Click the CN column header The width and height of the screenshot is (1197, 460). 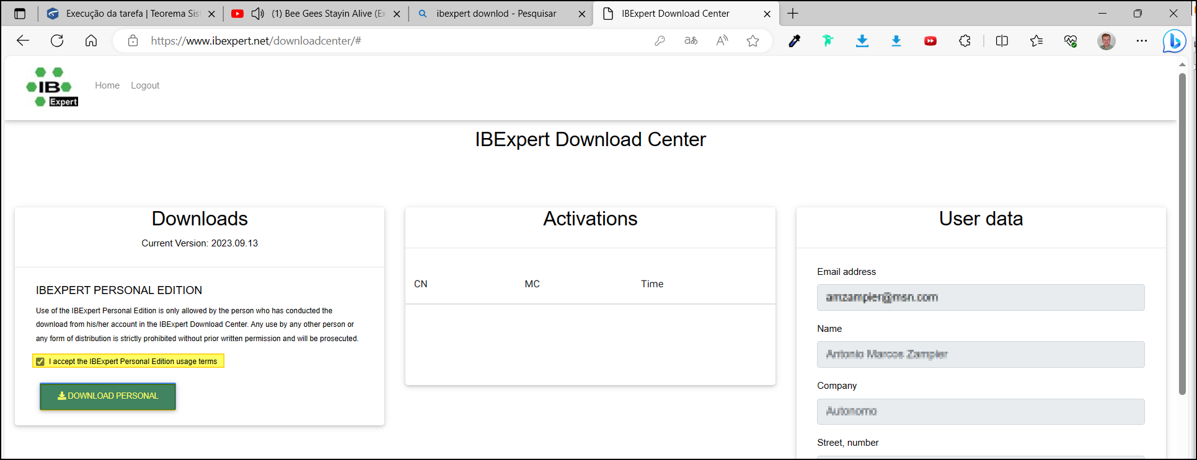point(420,284)
